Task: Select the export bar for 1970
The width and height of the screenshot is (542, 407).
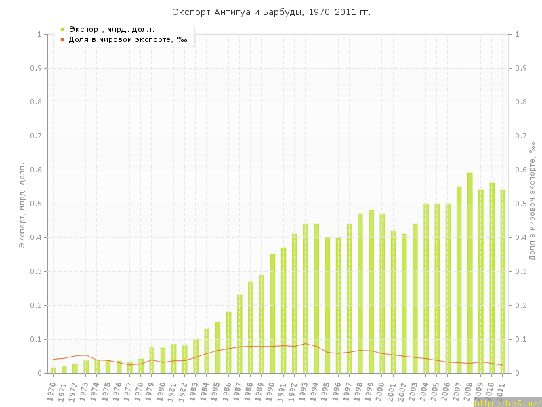Action: coord(54,370)
